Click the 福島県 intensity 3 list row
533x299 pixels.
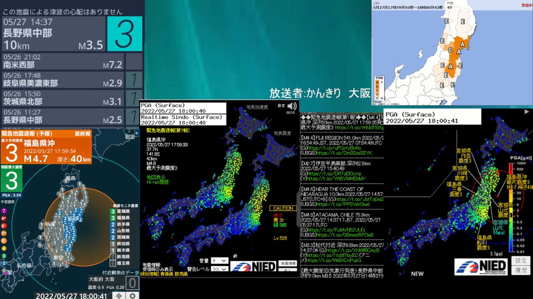pyautogui.click(x=120, y=218)
